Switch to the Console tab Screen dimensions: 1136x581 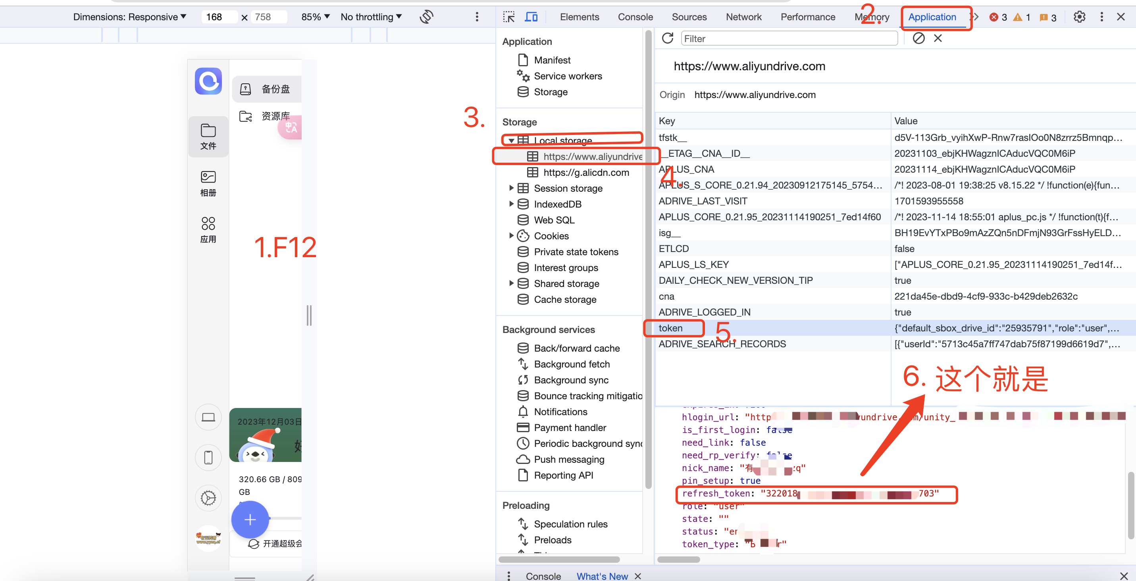(x=635, y=17)
